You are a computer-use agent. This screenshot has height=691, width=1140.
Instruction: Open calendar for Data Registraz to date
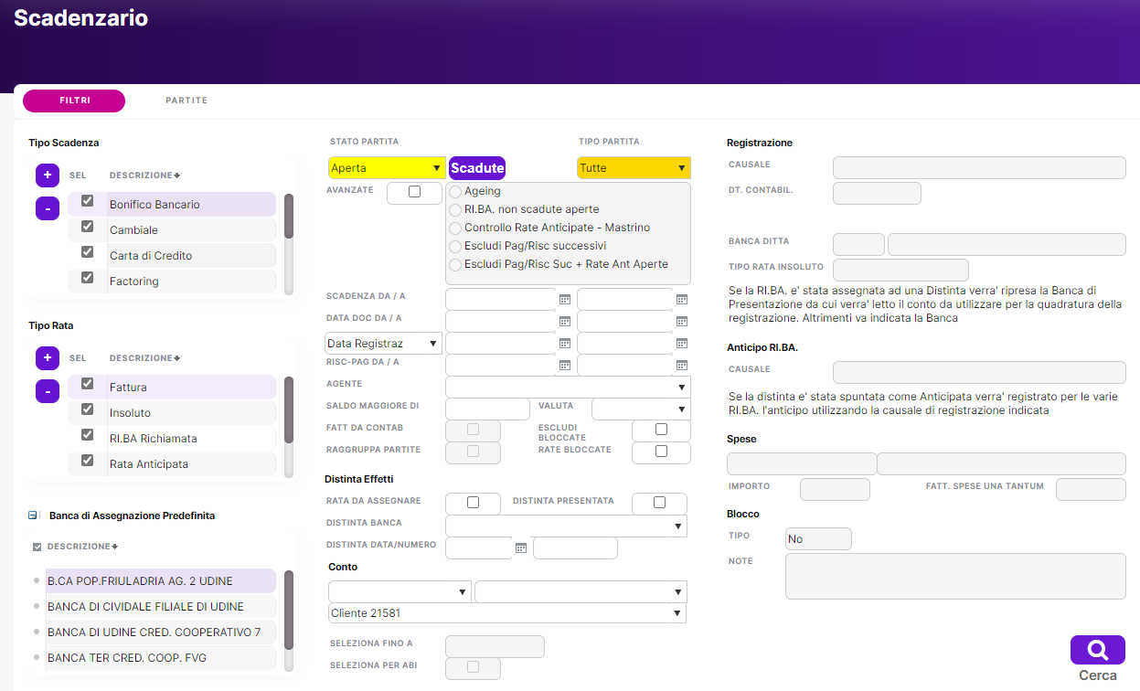click(682, 343)
